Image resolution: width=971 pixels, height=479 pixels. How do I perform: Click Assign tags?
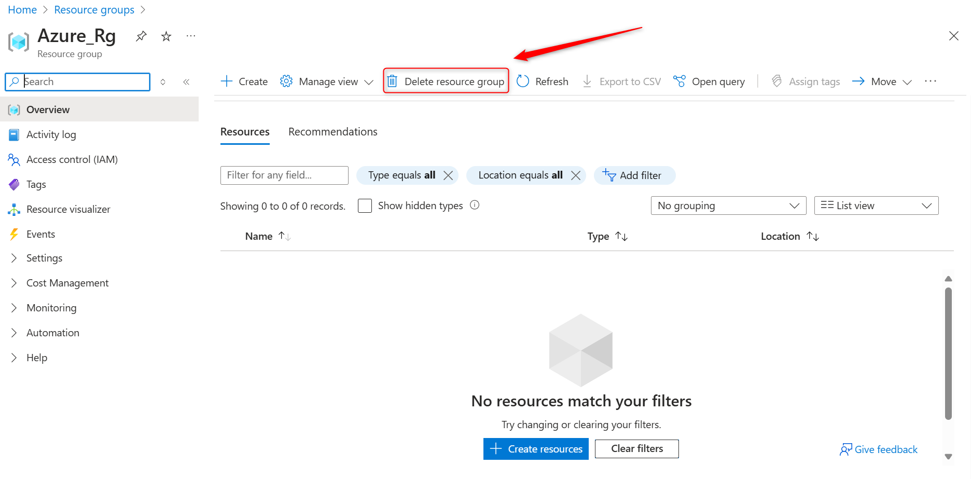(806, 81)
